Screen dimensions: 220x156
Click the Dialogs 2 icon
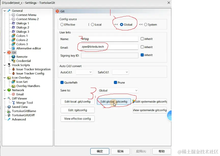click(13, 27)
